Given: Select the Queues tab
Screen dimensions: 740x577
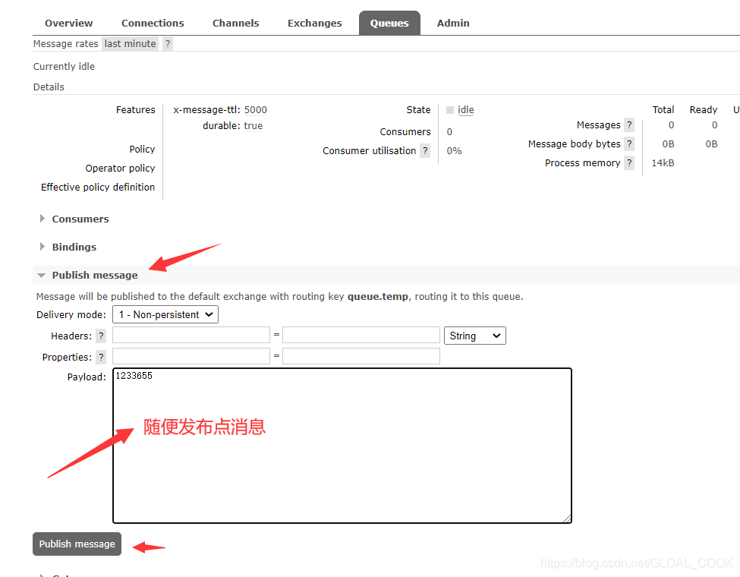Looking at the screenshot, I should [389, 23].
